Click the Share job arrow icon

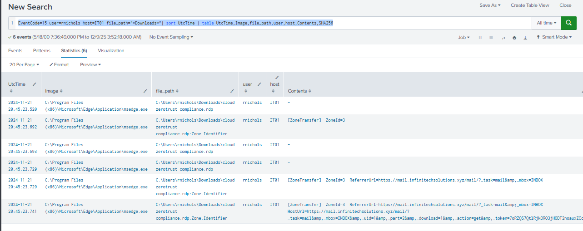(503, 38)
